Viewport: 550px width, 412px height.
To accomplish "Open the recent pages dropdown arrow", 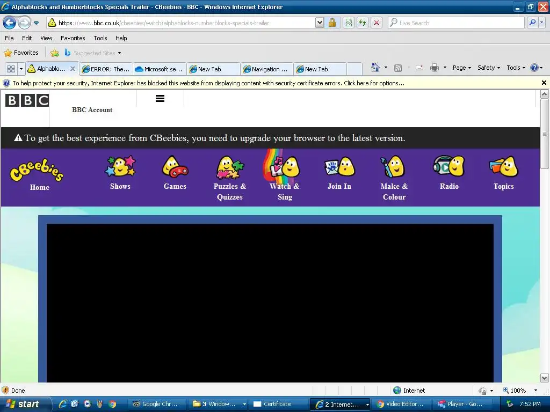I will tap(36, 23).
